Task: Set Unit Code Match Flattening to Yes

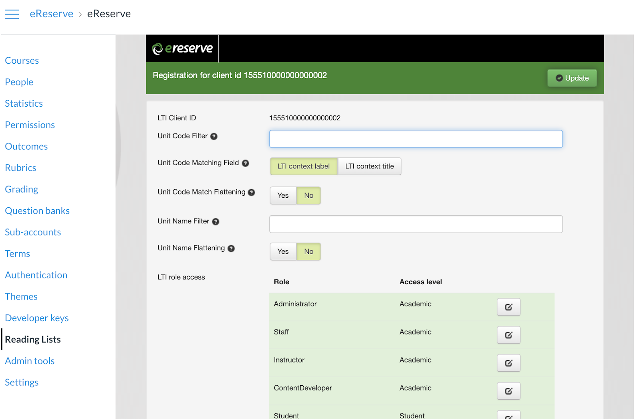Action: tap(283, 196)
